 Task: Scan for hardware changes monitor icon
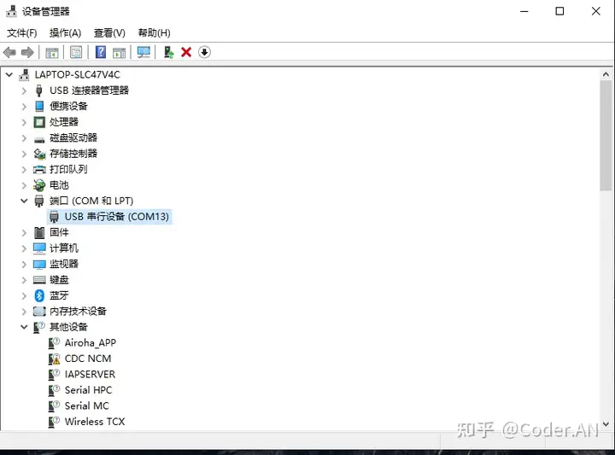143,52
